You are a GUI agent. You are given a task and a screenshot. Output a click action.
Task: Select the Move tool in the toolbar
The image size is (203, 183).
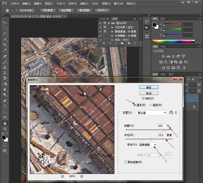tap(5, 23)
